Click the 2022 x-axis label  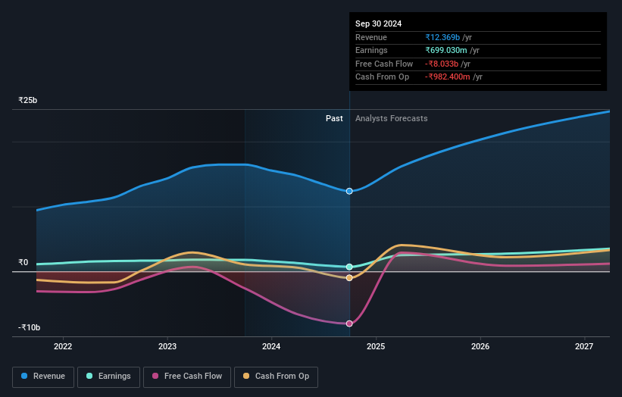point(63,347)
